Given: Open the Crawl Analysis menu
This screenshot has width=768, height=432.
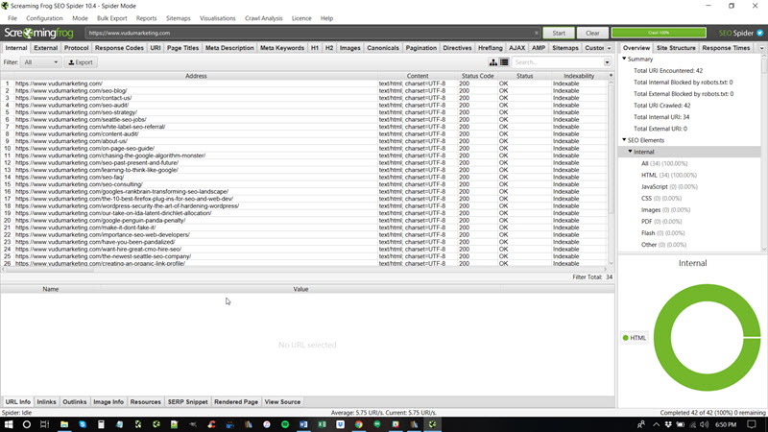Looking at the screenshot, I should 263,18.
